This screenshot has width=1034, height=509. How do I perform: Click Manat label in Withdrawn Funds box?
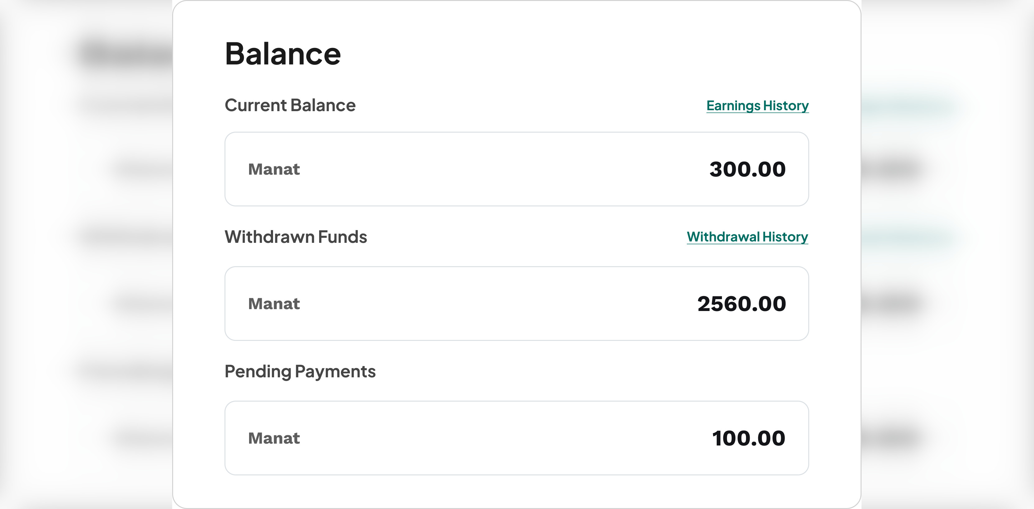pos(274,304)
